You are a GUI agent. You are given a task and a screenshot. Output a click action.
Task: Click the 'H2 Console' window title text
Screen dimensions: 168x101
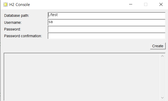[x=20, y=5]
